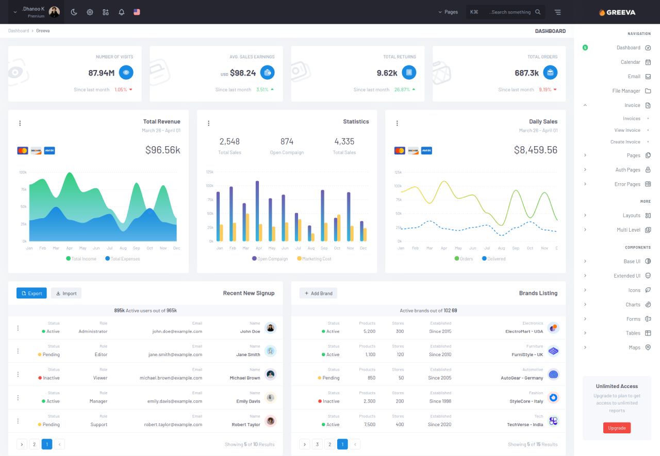Screen dimensions: 660x456
Task: Open the View Invoice submenu item
Action: click(627, 130)
